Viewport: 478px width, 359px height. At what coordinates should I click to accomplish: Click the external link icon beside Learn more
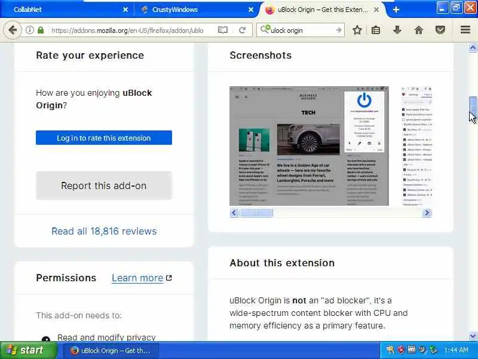(169, 278)
